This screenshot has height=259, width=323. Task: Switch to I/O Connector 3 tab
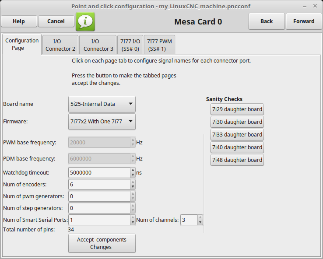(98, 45)
